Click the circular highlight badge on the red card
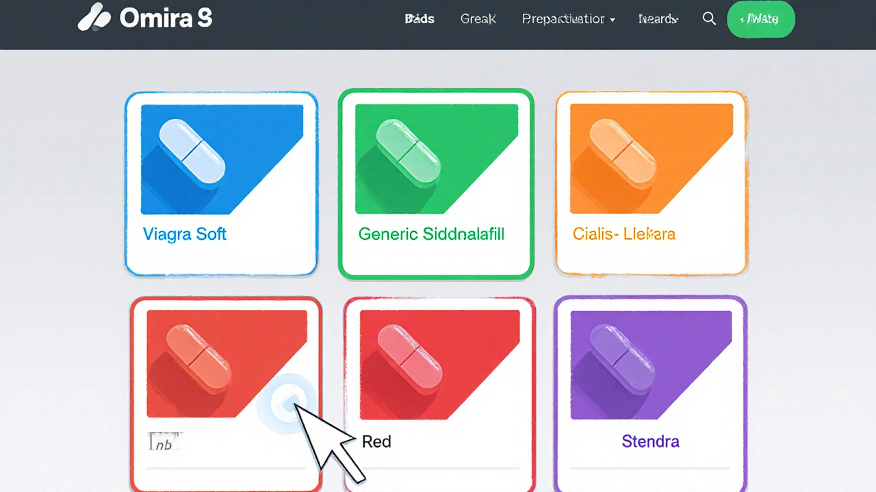 coord(287,404)
